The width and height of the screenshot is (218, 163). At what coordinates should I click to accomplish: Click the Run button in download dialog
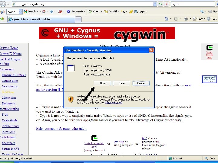point(102,83)
